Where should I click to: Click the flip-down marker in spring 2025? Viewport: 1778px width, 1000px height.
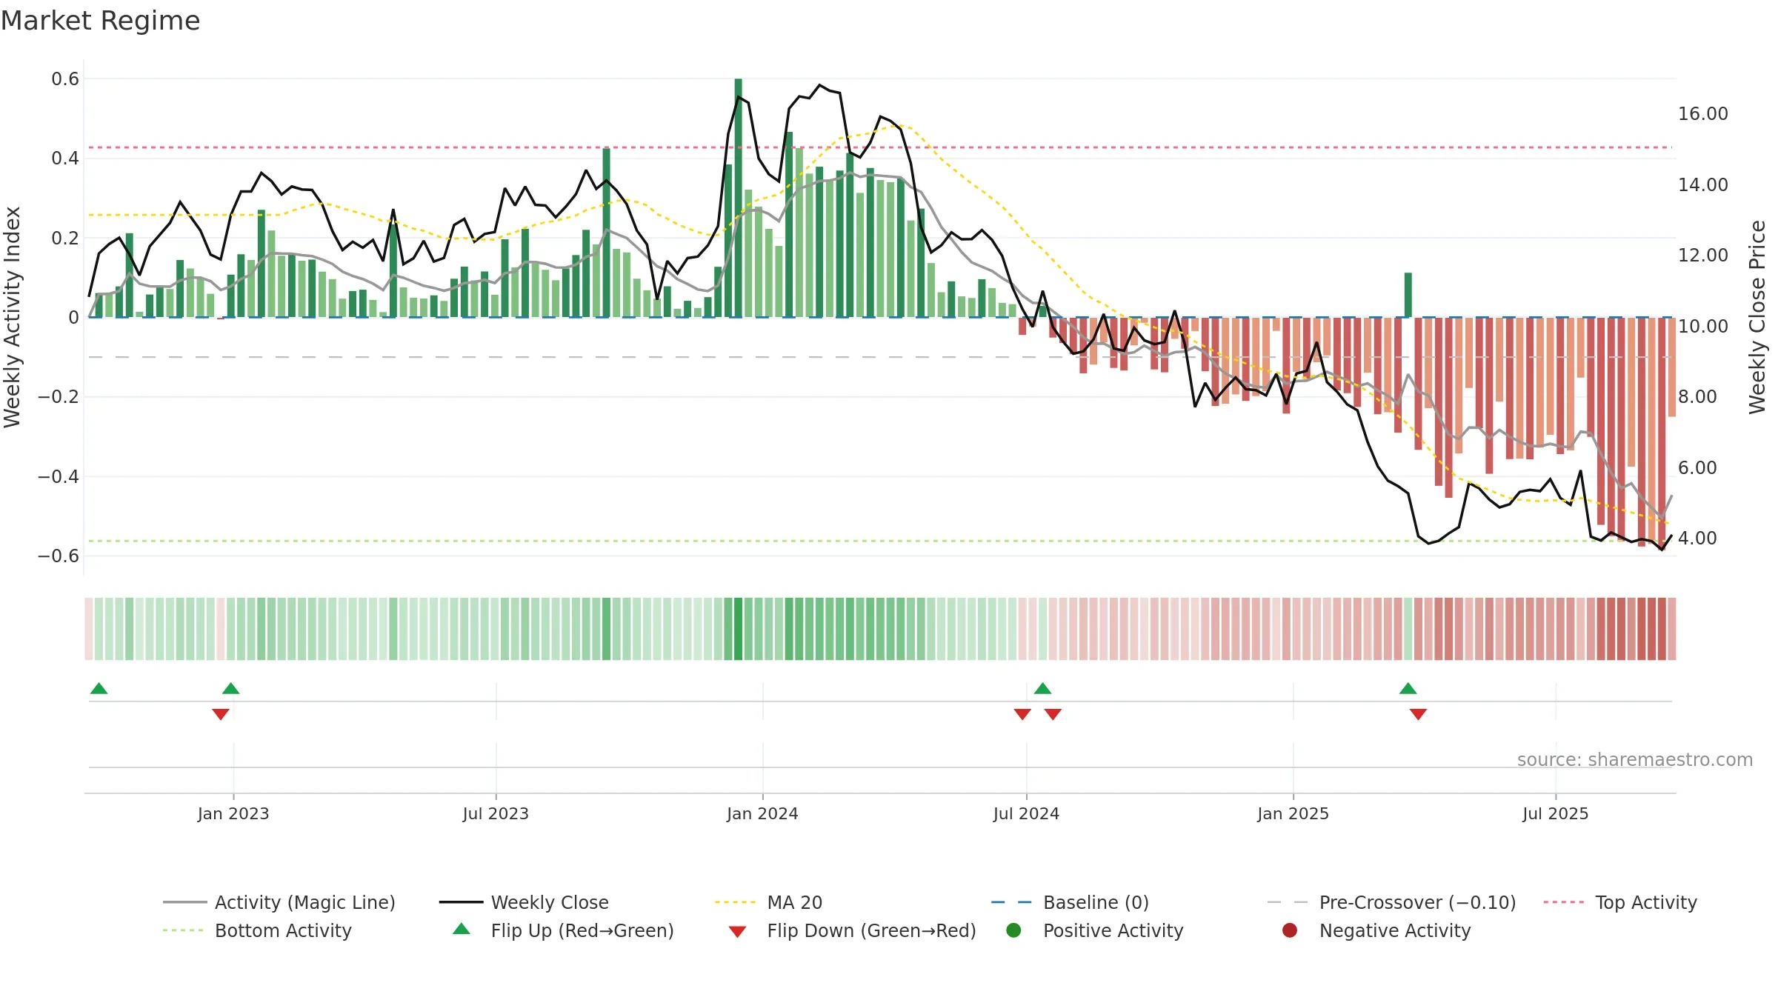pos(1419,714)
